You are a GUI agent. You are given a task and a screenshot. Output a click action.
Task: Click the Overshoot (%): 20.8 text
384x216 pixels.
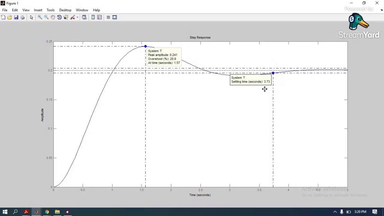click(x=162, y=59)
